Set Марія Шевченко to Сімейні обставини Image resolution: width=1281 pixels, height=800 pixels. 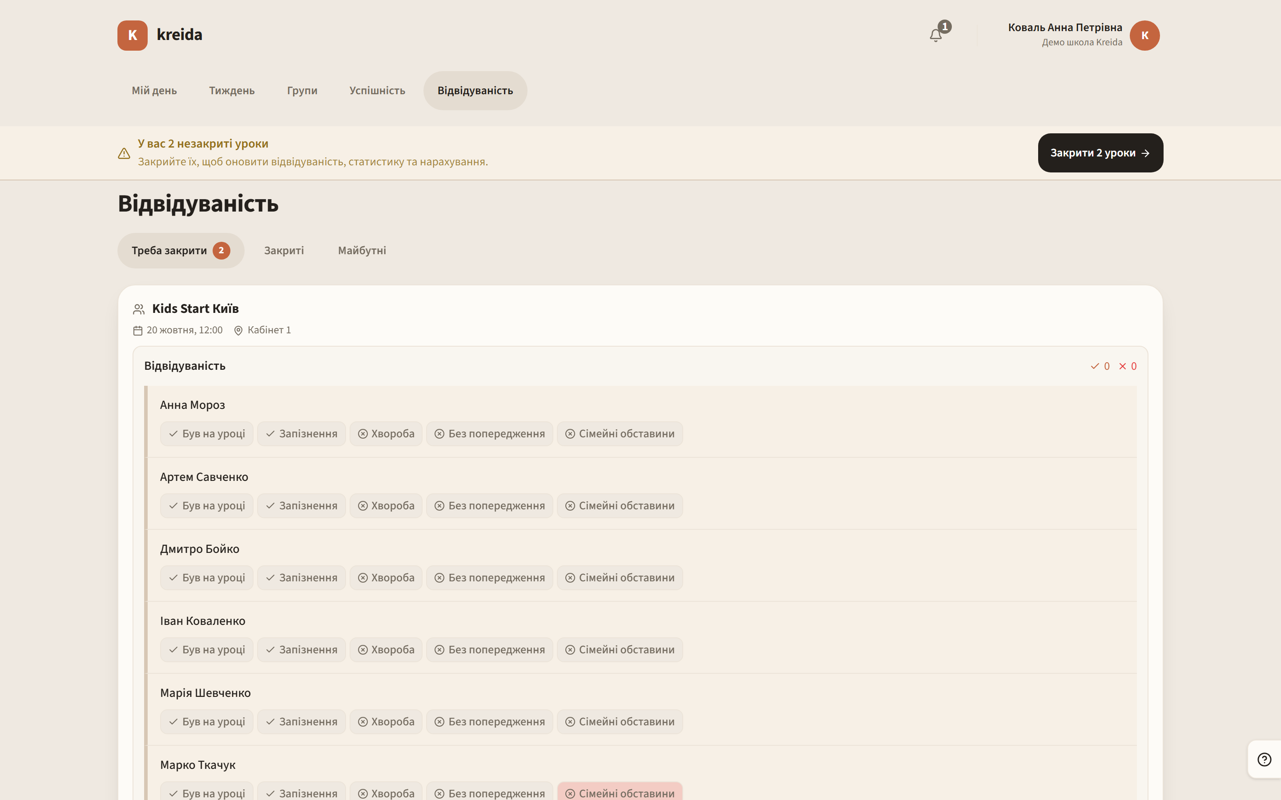[620, 722]
